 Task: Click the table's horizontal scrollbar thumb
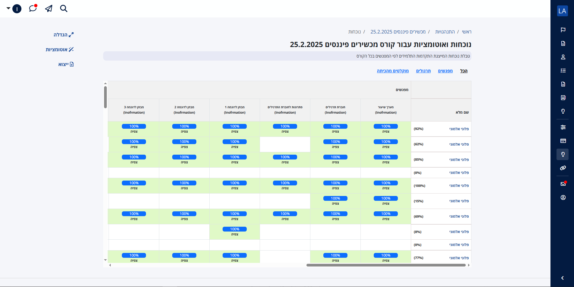coord(386,265)
